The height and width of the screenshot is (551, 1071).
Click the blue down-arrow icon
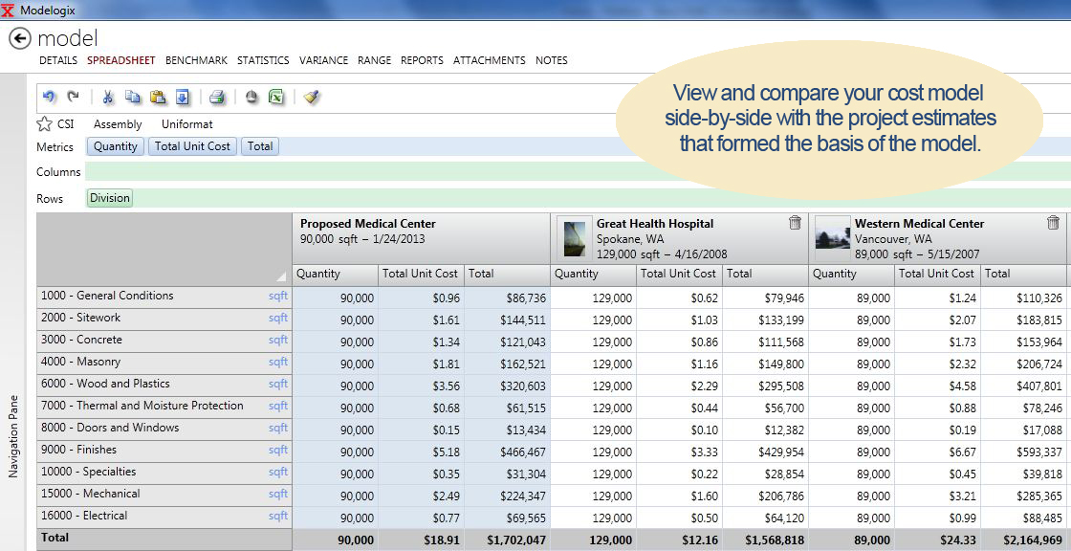[x=183, y=97]
